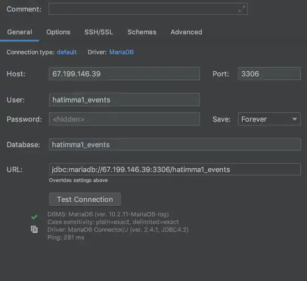The height and width of the screenshot is (281, 307).
Task: Click into the Port field
Action: pos(269,74)
